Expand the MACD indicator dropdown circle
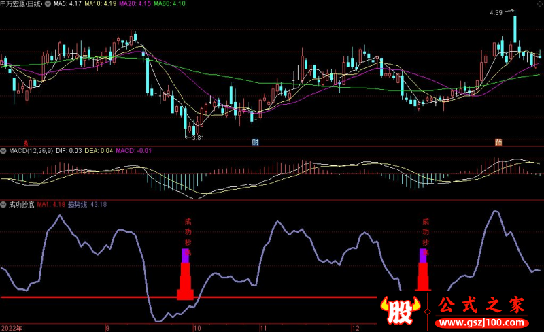Screen dimensions: 544x332 [x=3, y=151]
